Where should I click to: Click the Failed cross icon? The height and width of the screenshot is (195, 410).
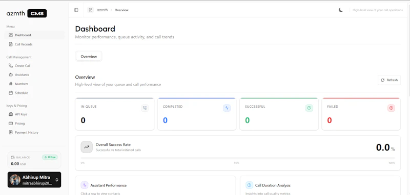[391, 108]
